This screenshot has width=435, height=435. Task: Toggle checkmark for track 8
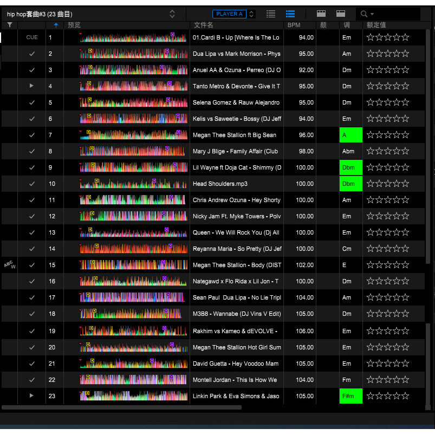click(32, 151)
